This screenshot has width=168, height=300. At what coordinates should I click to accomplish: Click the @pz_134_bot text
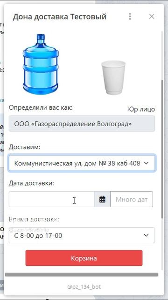click(x=84, y=287)
